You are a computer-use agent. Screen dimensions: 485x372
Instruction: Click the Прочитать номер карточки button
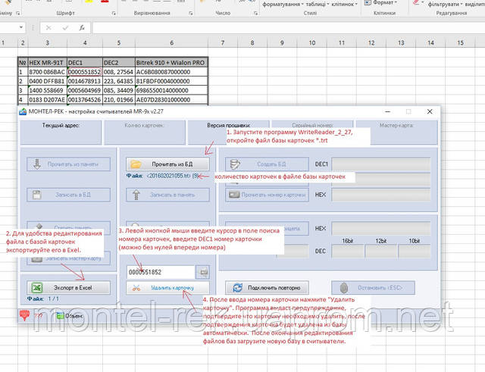pyautogui.click(x=267, y=195)
